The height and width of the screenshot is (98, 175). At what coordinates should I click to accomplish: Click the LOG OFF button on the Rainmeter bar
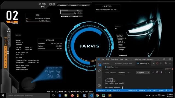[x=84, y=5]
